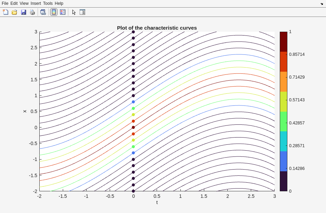Click the Link Plot icon
The width and height of the screenshot is (326, 213).
[43, 12]
